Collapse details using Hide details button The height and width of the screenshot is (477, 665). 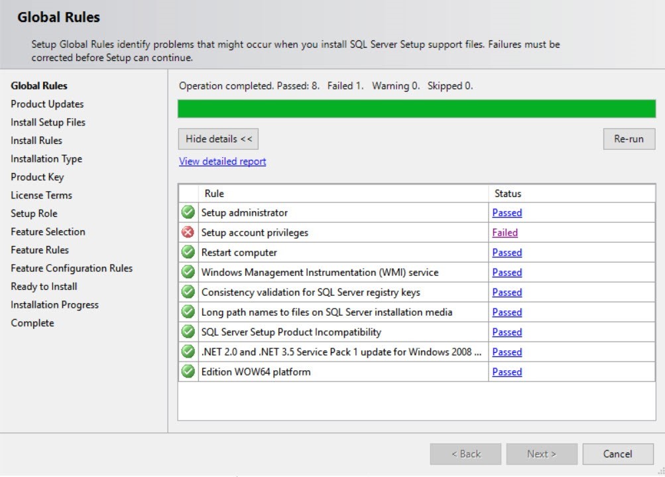click(x=217, y=139)
